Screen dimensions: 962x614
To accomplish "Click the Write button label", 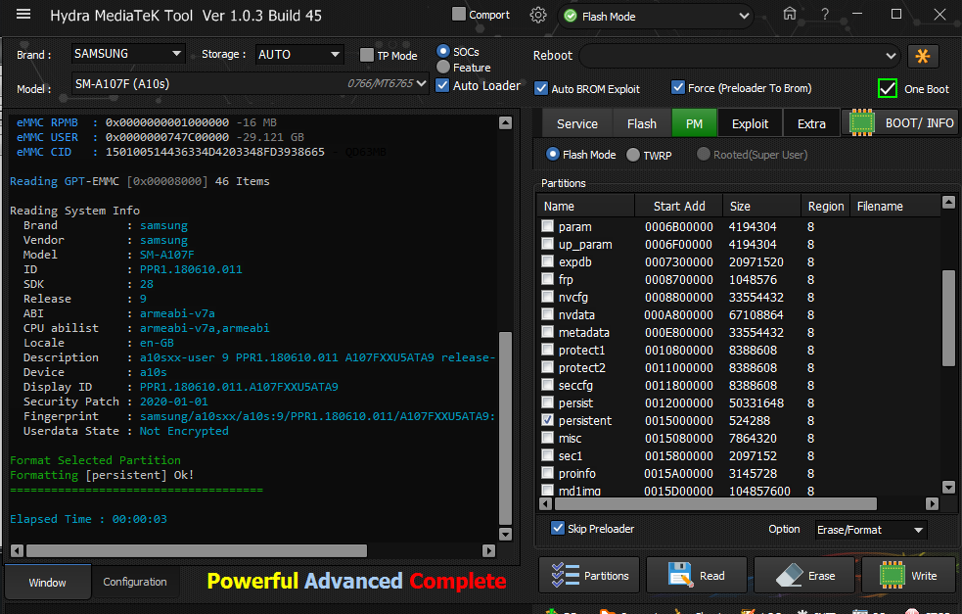I will pyautogui.click(x=924, y=575).
